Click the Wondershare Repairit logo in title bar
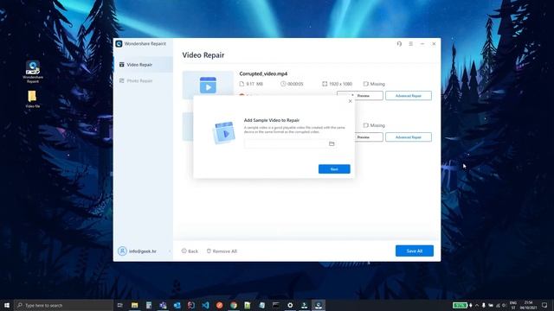This screenshot has height=311, width=554. [119, 44]
